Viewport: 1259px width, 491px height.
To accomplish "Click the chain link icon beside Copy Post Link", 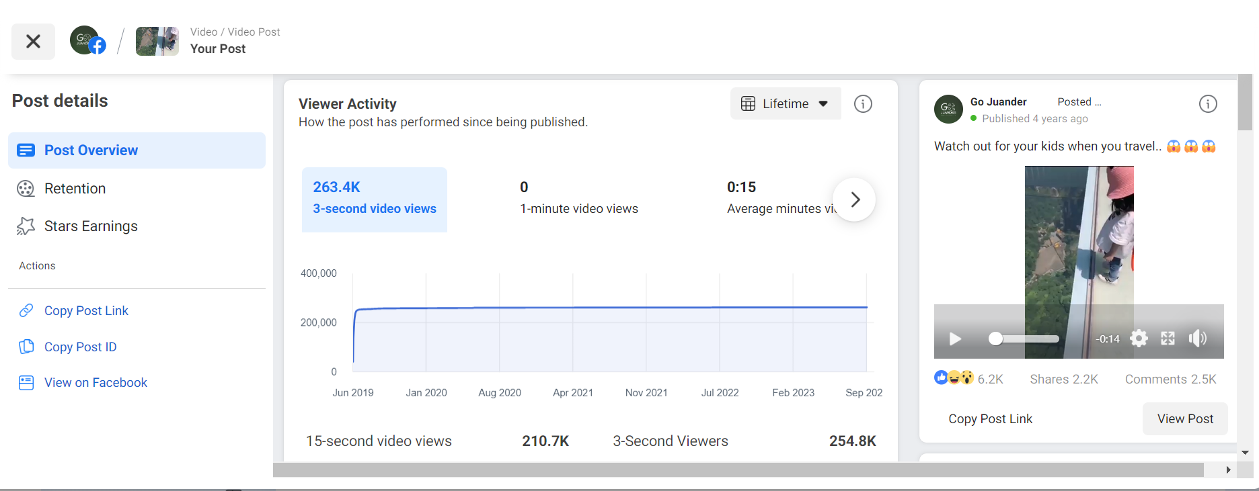I will tap(26, 310).
